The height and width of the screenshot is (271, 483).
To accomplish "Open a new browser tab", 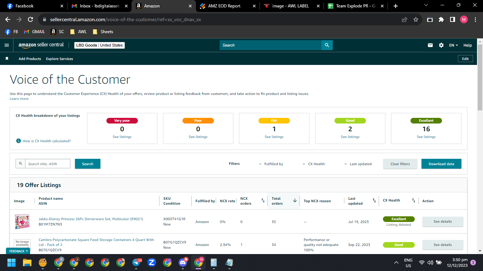I will click(x=396, y=6).
